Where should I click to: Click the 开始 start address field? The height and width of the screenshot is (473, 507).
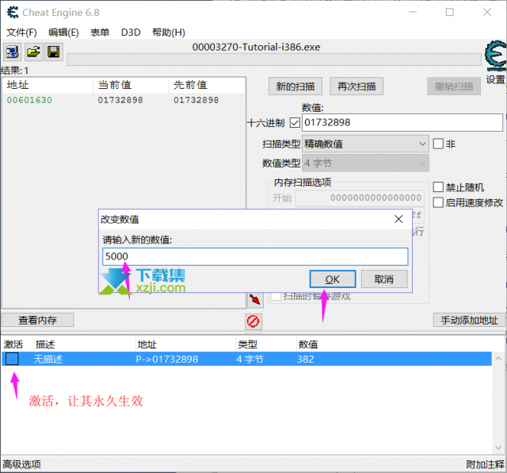point(360,198)
